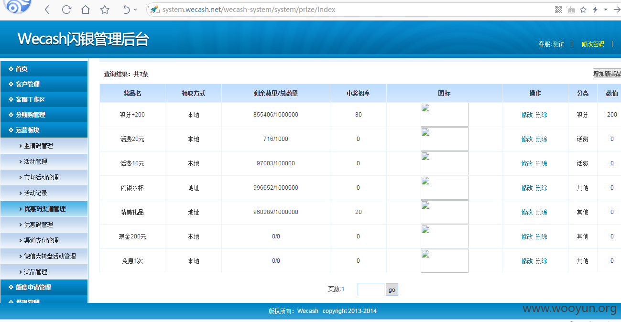
Task: Click 修改 for the 话费10元 prize
Action: (527, 163)
